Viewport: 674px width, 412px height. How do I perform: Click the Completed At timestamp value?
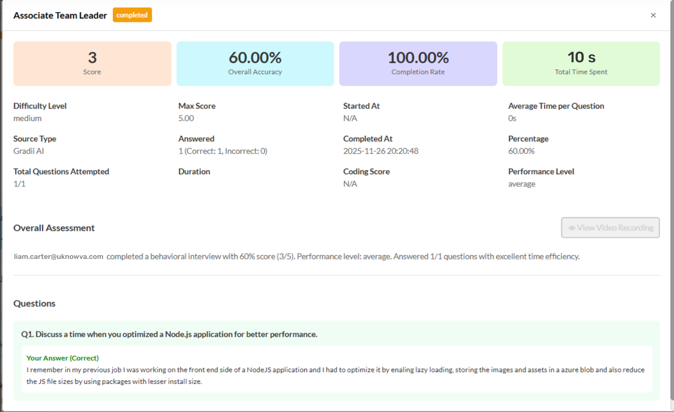[381, 151]
